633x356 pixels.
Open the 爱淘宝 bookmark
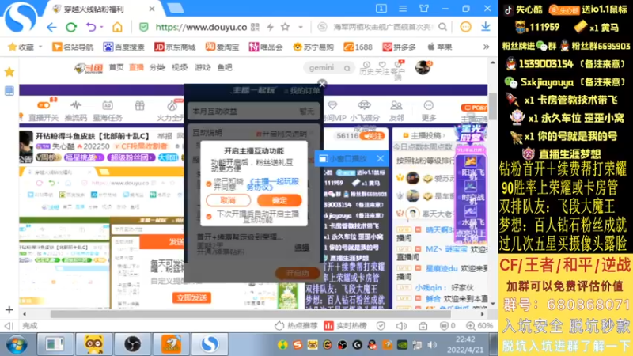222,47
